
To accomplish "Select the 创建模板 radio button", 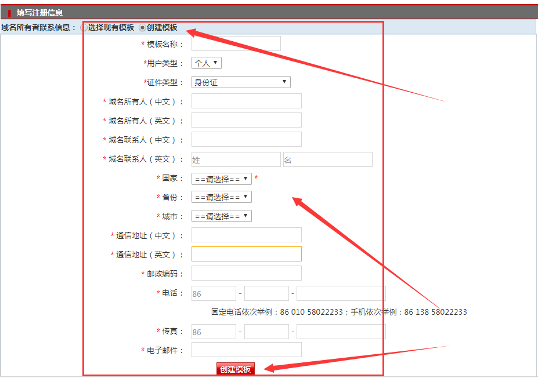I will [143, 28].
